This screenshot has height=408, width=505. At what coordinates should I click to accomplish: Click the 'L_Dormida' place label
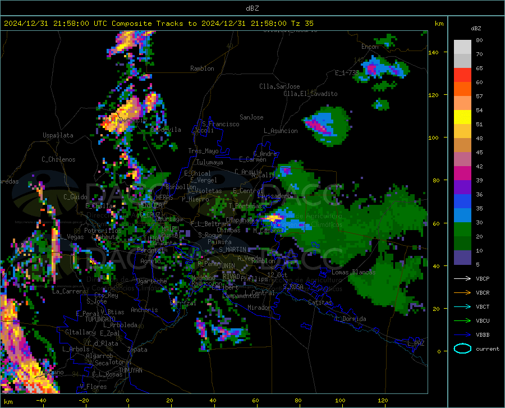click(x=350, y=319)
